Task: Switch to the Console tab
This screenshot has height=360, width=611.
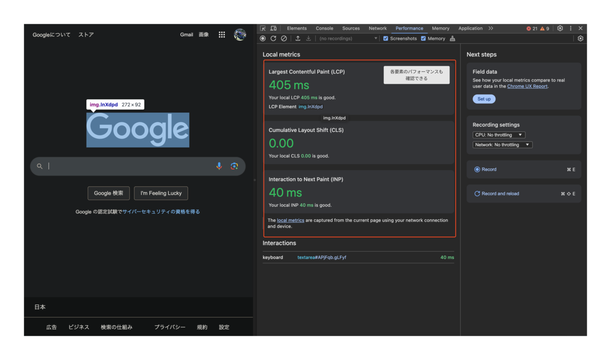Action: pyautogui.click(x=324, y=29)
